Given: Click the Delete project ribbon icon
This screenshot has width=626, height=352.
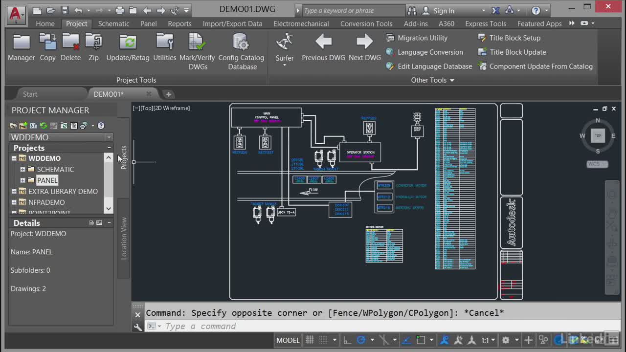Looking at the screenshot, I should tap(70, 47).
